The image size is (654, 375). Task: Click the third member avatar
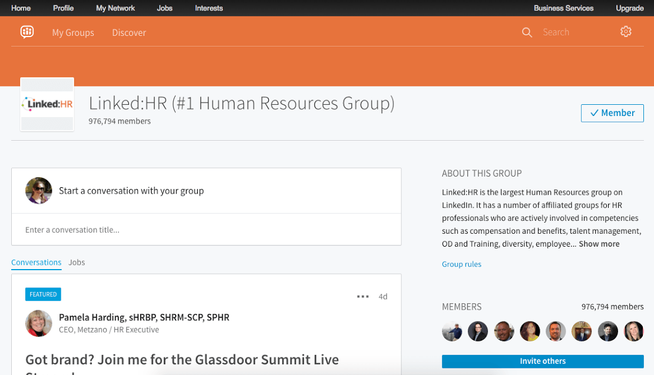[x=504, y=331]
